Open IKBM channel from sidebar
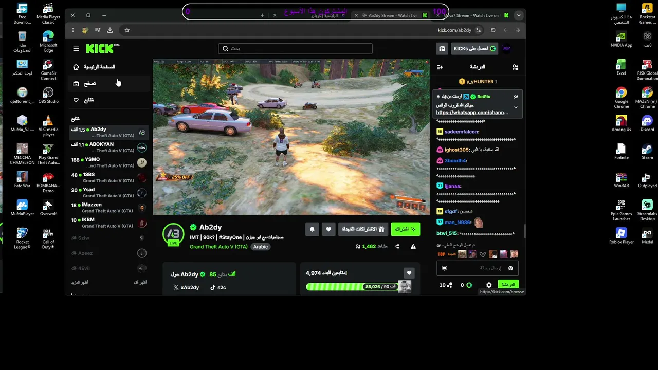This screenshot has height=370, width=658. (x=108, y=223)
